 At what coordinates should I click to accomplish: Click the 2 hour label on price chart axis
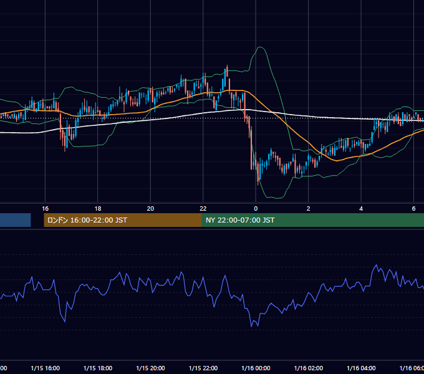point(308,209)
